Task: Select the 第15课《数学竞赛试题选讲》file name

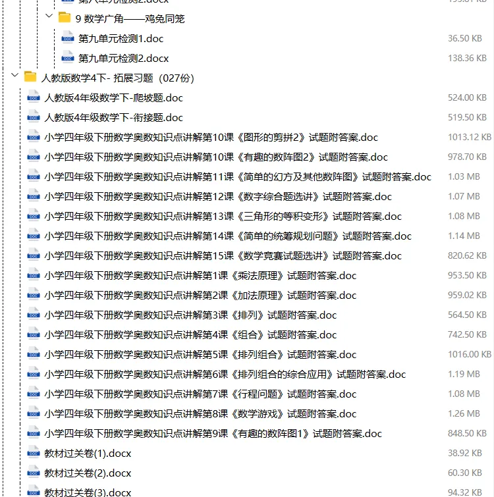Action: [x=223, y=256]
